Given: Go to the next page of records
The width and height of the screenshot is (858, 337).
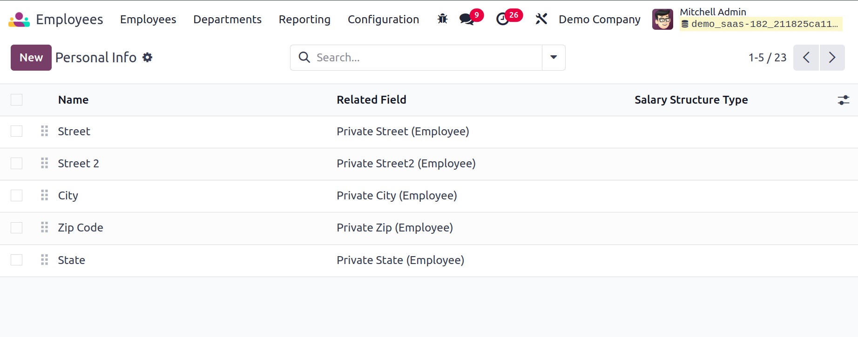Looking at the screenshot, I should coord(832,58).
